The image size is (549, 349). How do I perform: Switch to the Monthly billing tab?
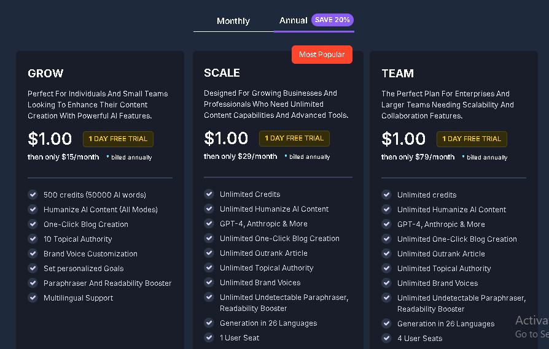pyautogui.click(x=233, y=21)
